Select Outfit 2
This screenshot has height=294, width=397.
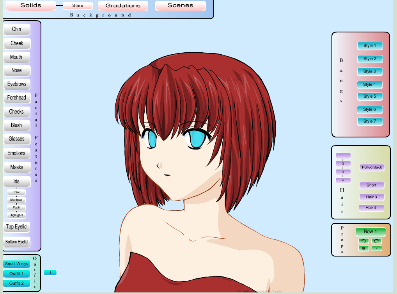17,283
